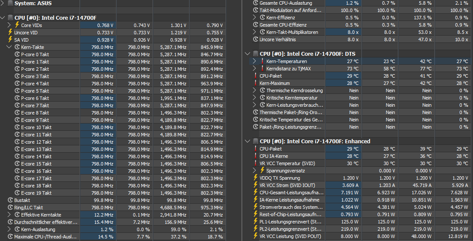The image size is (473, 241).
Task: Click the clock icon of E-core 19 Takt
Action: (x=17, y=193)
